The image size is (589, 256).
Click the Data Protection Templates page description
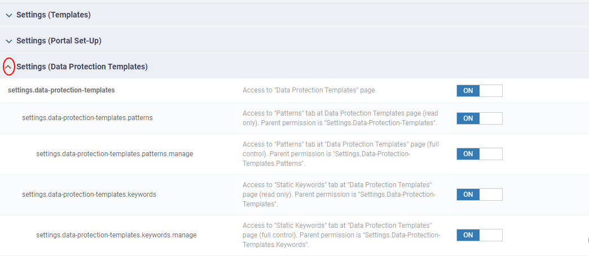310,90
